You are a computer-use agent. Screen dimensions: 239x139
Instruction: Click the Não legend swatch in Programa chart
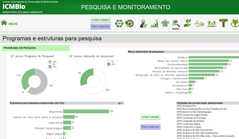[x=50, y=61]
